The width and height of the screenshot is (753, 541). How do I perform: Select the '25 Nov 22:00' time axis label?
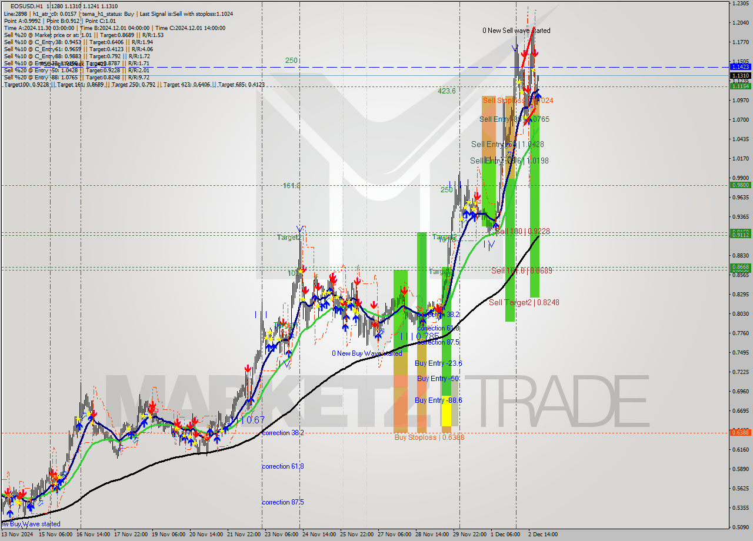(357, 535)
